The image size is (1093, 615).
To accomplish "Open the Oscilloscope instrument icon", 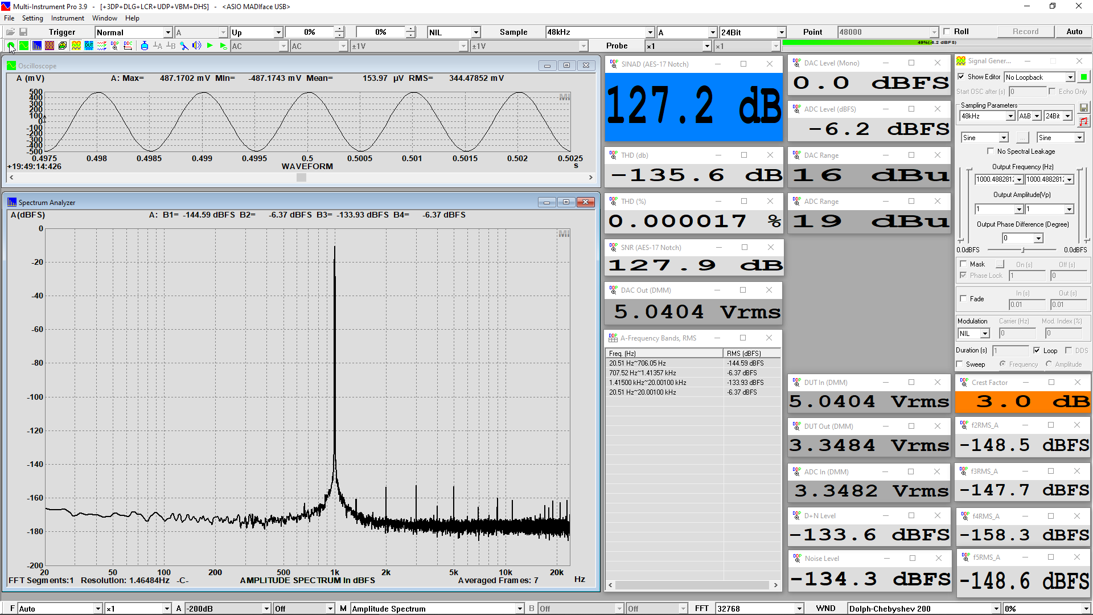I will pyautogui.click(x=23, y=46).
